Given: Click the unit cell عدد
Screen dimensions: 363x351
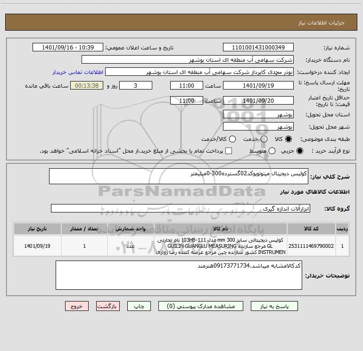Looking at the screenshot, I should (x=131, y=246).
